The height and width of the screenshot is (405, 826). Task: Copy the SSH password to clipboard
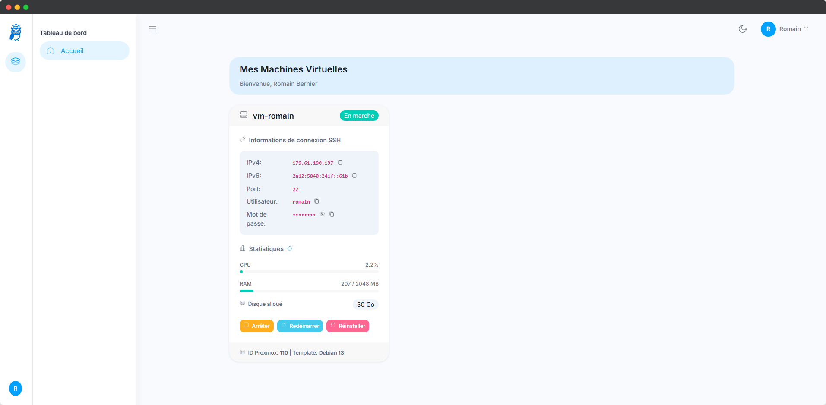tap(332, 214)
